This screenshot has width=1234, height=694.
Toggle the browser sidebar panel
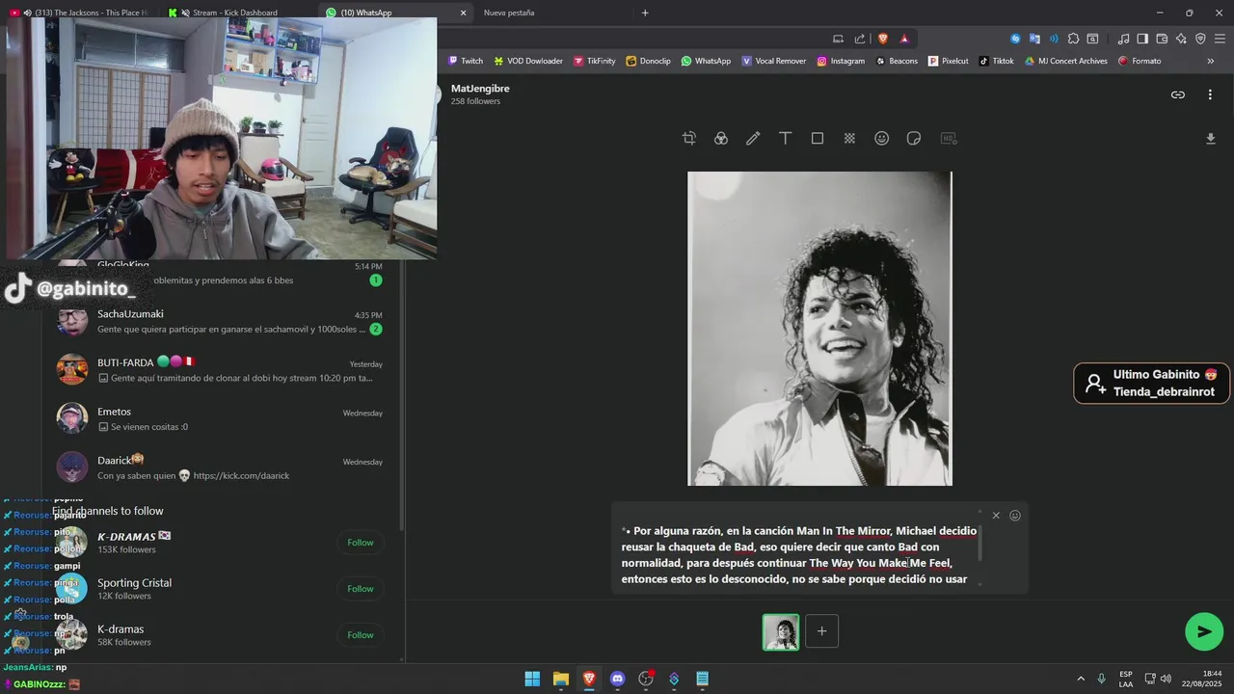pyautogui.click(x=1142, y=39)
